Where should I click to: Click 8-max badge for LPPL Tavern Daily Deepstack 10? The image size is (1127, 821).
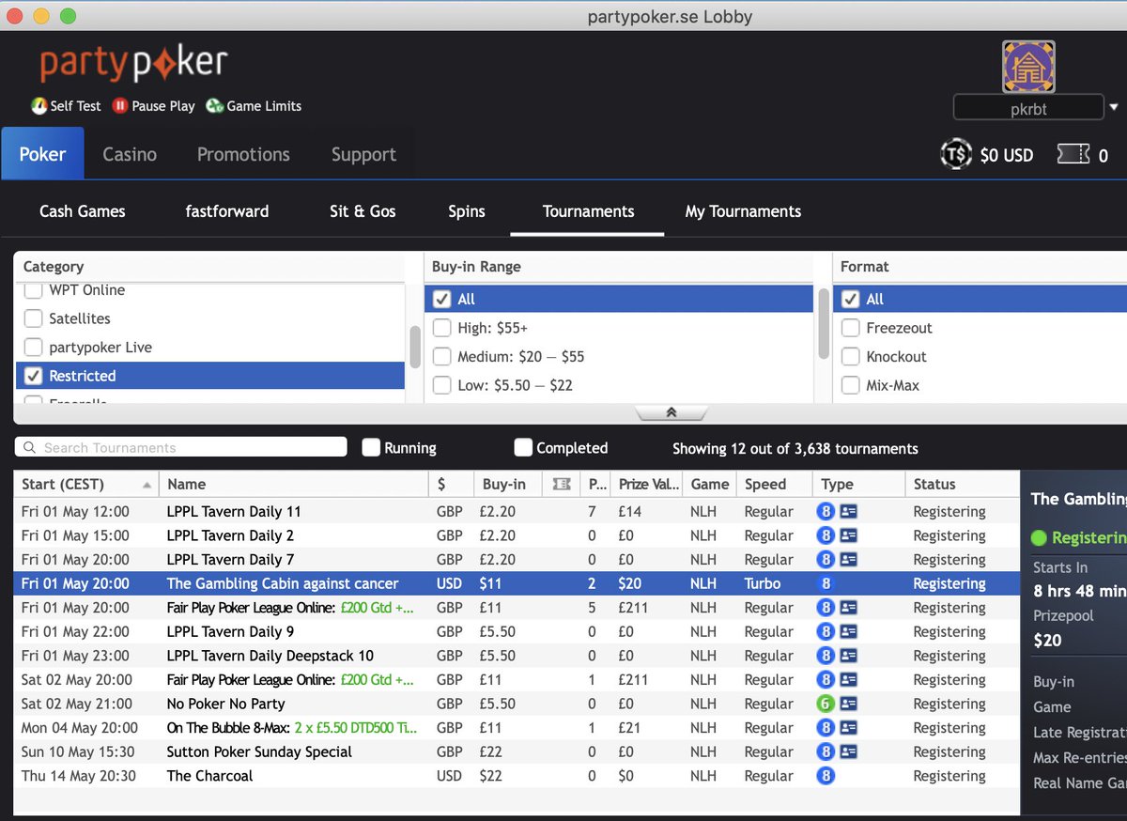tap(826, 656)
